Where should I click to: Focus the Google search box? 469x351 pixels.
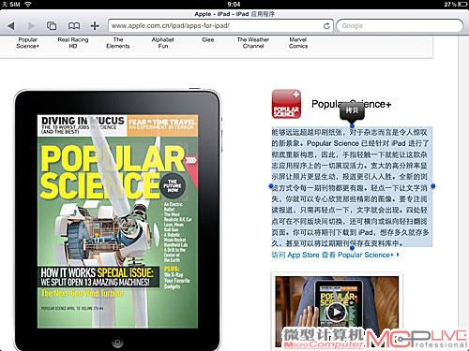400,26
